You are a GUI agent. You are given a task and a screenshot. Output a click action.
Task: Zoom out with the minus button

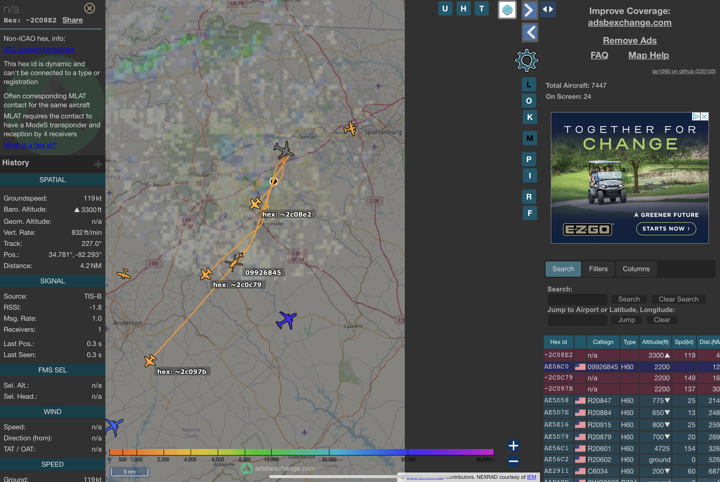(x=513, y=461)
